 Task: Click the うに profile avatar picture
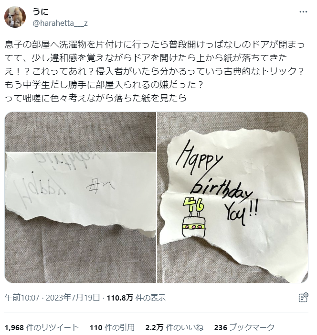15,17
